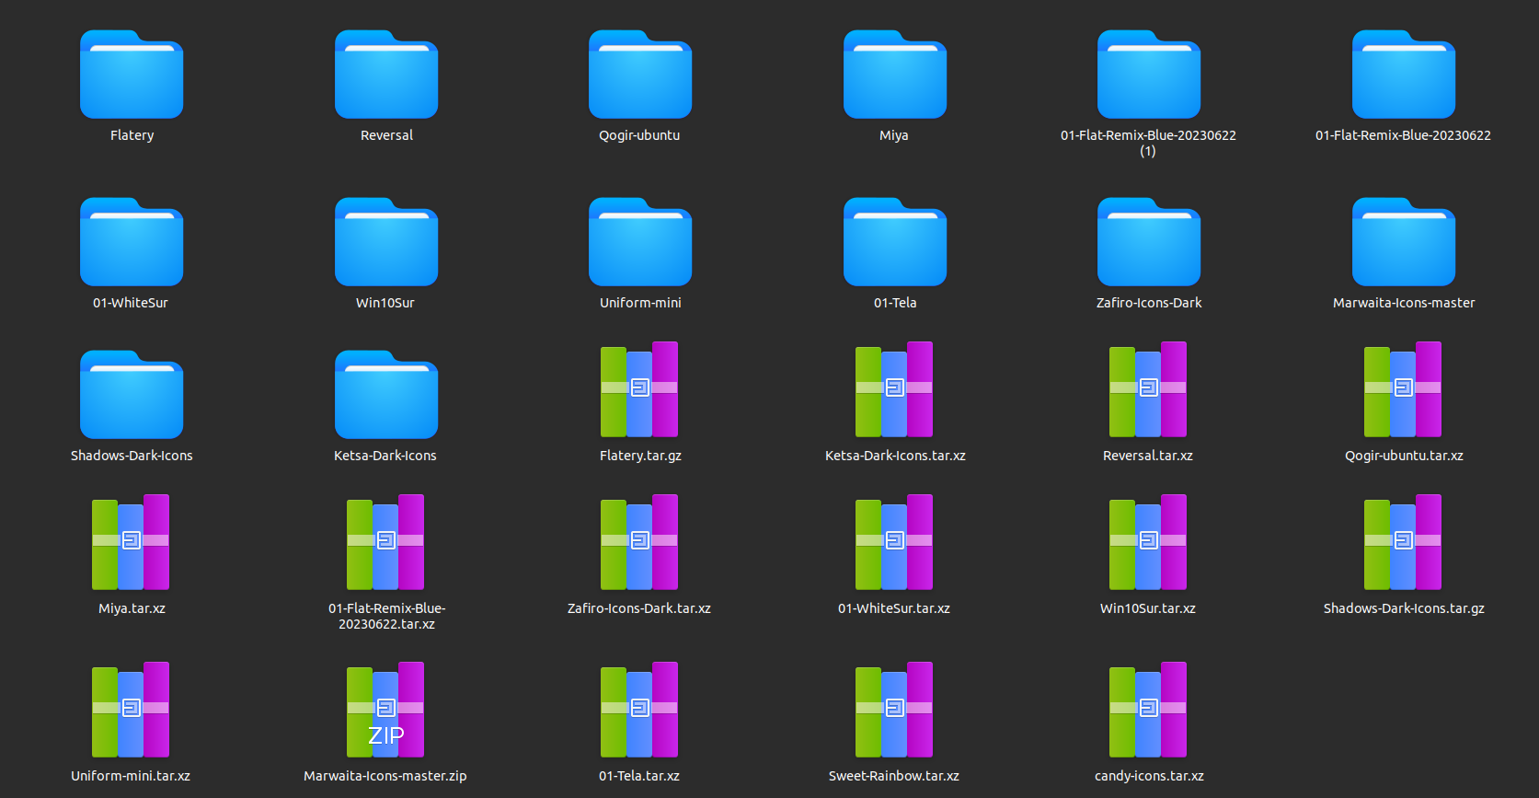Click the file name label 'Ketsa-Dark-Icons.tar.xz'
The height and width of the screenshot is (798, 1539).
click(895, 456)
